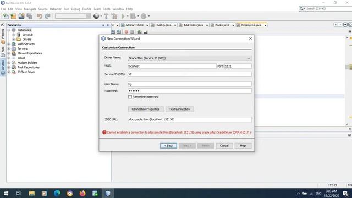352x198 pixels.
Task: Open File Explorer from the taskbar
Action: coord(32,193)
